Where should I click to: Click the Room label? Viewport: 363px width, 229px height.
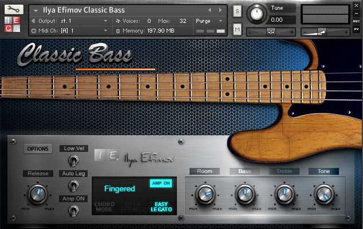[204, 171]
